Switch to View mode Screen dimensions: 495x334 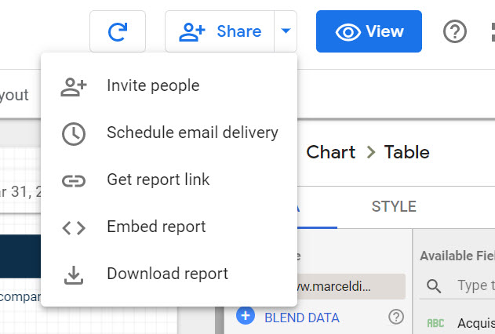pos(369,31)
